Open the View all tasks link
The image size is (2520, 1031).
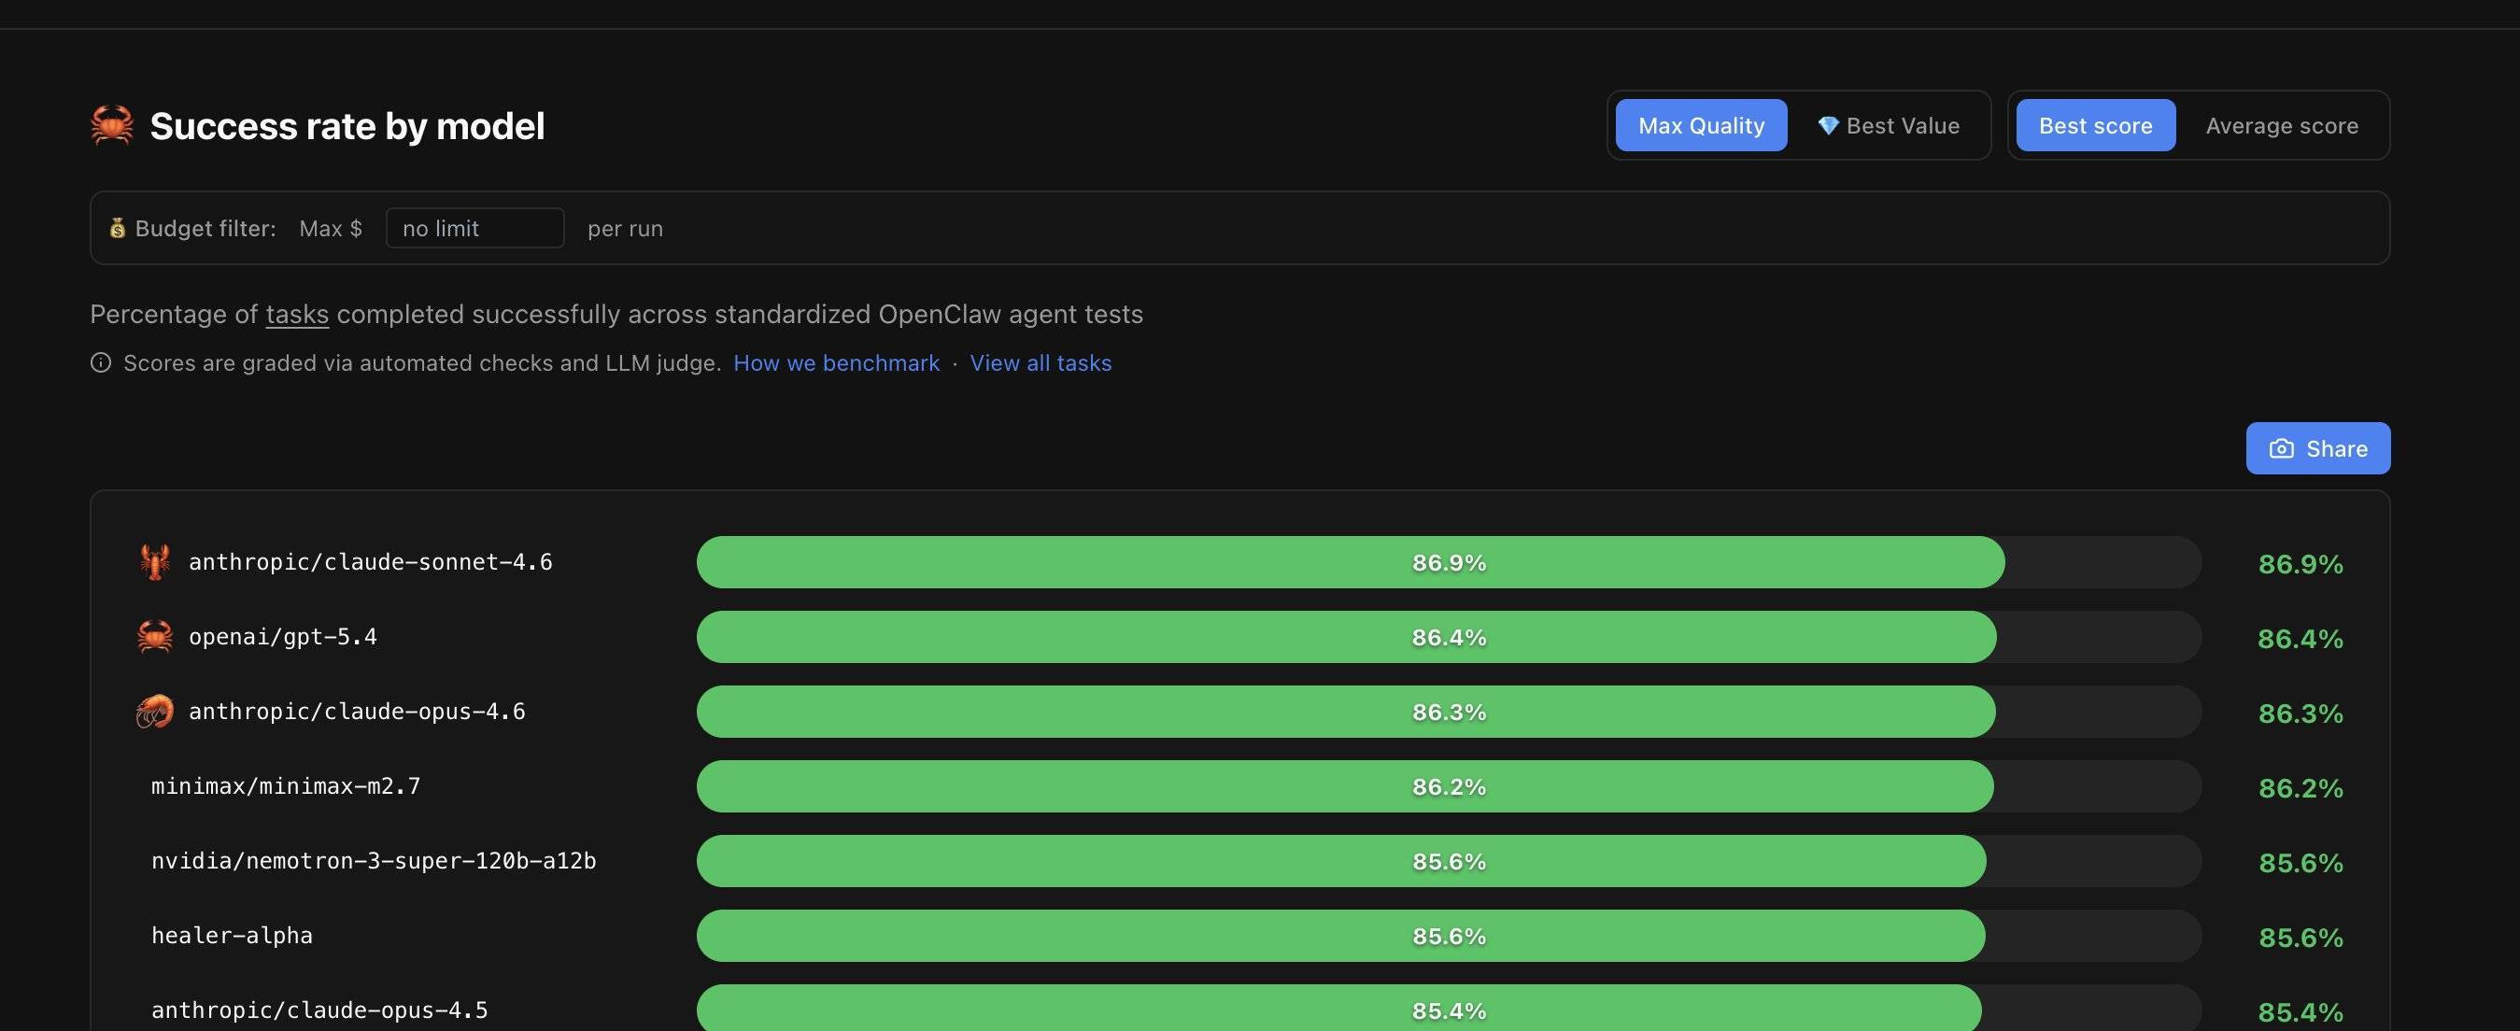[1040, 363]
